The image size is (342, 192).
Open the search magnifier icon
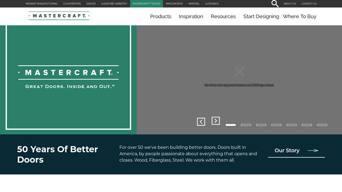tap(275, 3)
